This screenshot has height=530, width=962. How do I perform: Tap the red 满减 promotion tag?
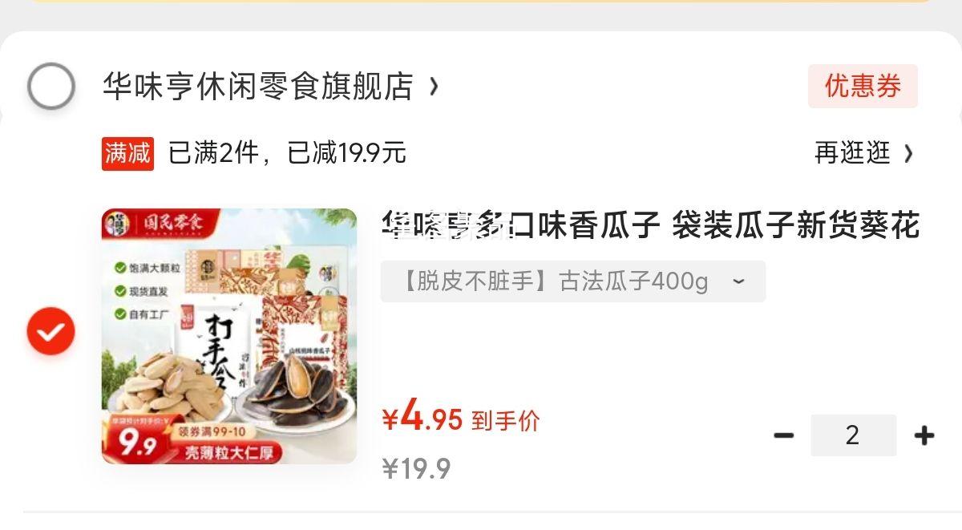127,153
